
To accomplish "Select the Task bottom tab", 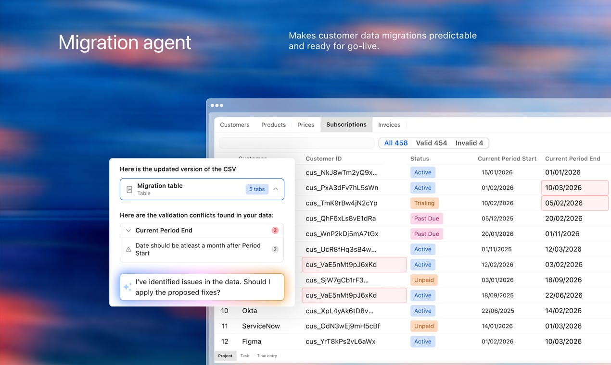I will [244, 356].
